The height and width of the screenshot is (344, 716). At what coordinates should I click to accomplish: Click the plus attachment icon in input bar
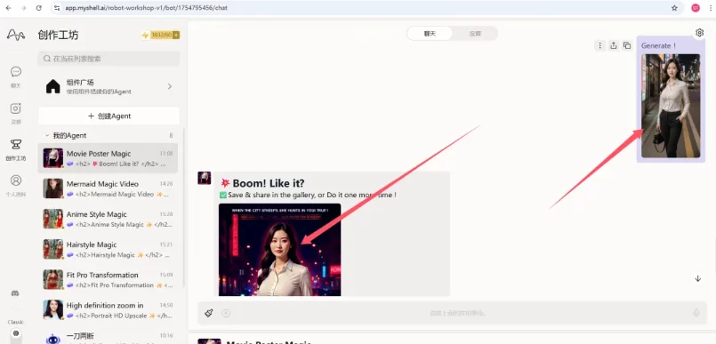point(226,313)
